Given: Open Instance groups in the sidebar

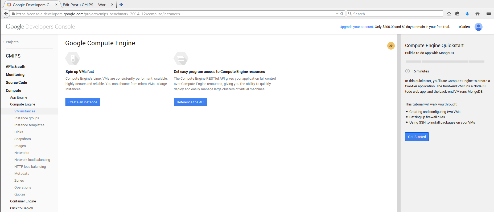Looking at the screenshot, I should click(x=27, y=118).
